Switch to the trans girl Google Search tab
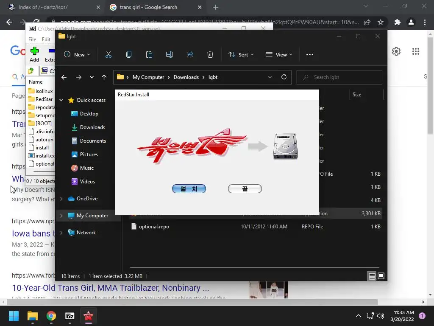Screen dimensions: 434x326 (156, 7)
